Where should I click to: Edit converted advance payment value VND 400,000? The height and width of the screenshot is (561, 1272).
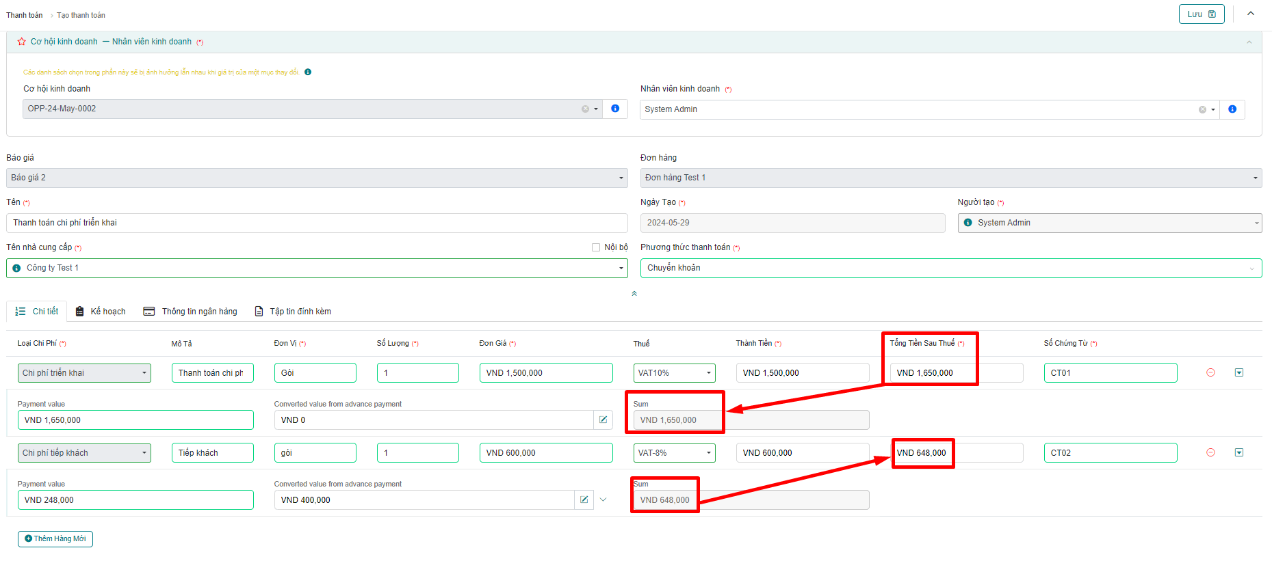584,500
